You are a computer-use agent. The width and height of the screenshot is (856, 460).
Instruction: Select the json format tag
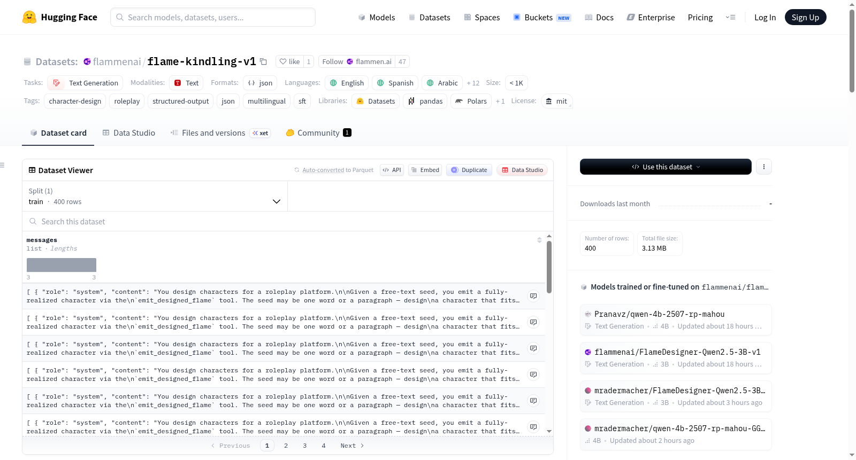point(260,83)
